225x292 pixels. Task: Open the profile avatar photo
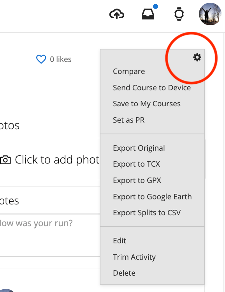[x=210, y=14]
